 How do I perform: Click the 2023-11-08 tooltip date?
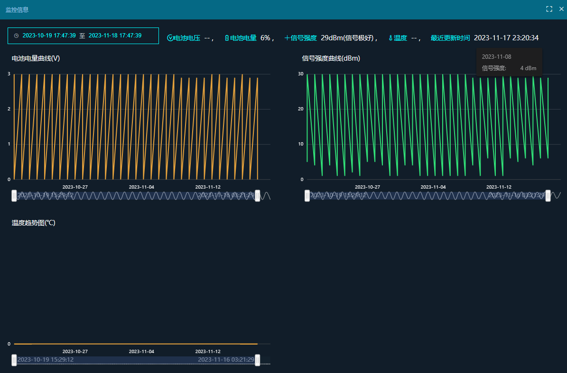point(496,57)
